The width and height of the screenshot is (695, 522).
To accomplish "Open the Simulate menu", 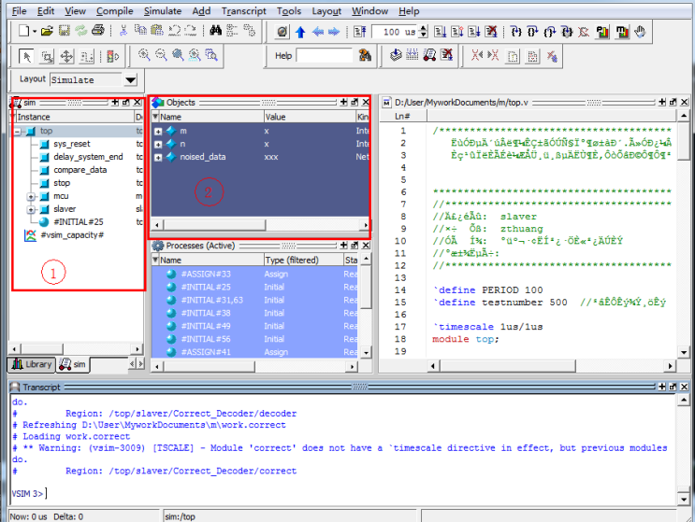I will 163,11.
